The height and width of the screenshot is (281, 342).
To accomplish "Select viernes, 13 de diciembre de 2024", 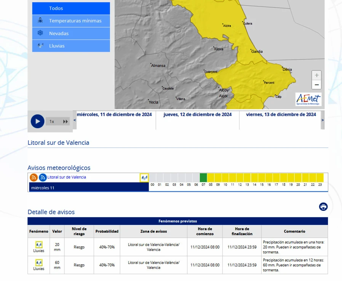I will [281, 115].
